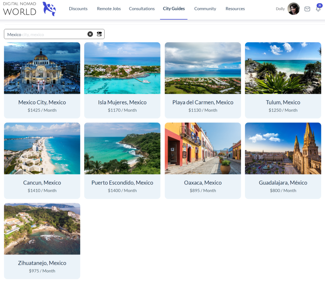Clear the Mexico search text
This screenshot has height=284, width=325.
90,34
